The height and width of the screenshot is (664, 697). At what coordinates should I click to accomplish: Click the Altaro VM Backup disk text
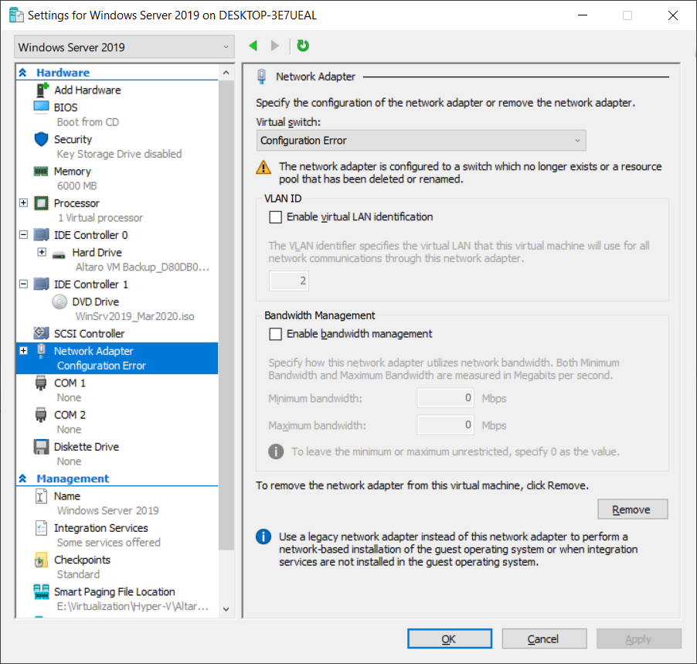pos(142,267)
